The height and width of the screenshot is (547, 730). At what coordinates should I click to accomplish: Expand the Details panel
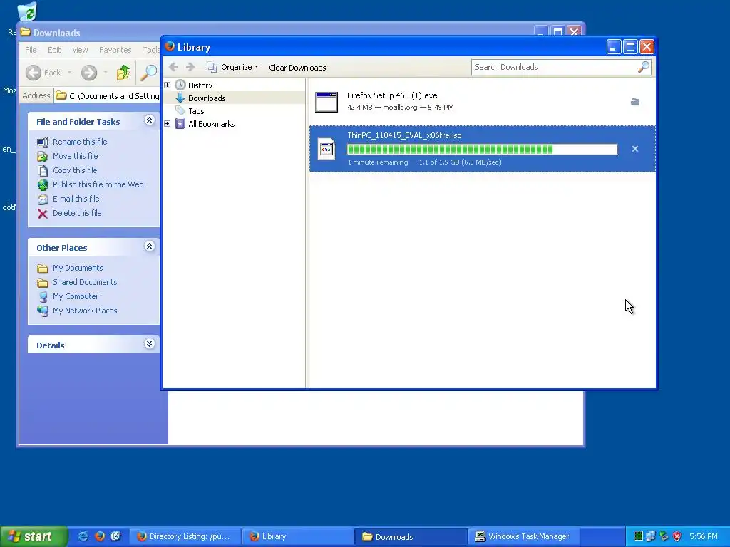tap(149, 344)
